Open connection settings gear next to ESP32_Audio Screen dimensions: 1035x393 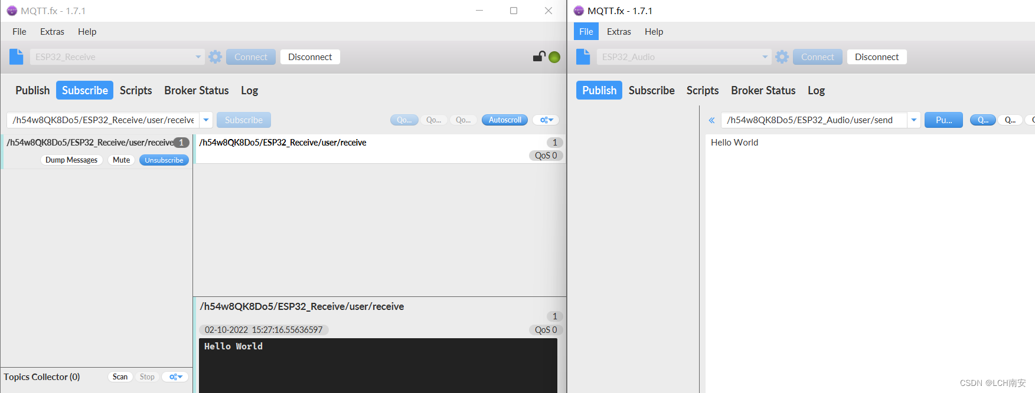coord(782,57)
